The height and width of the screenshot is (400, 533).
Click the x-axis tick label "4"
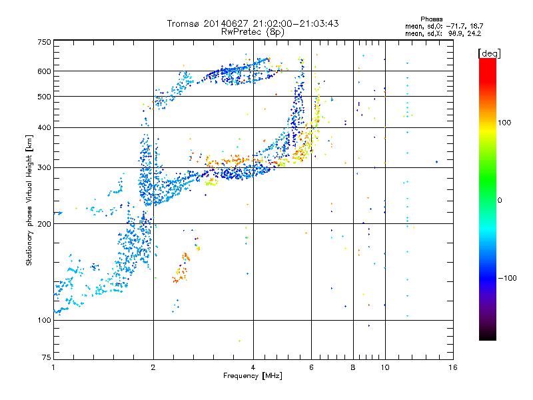253,367
